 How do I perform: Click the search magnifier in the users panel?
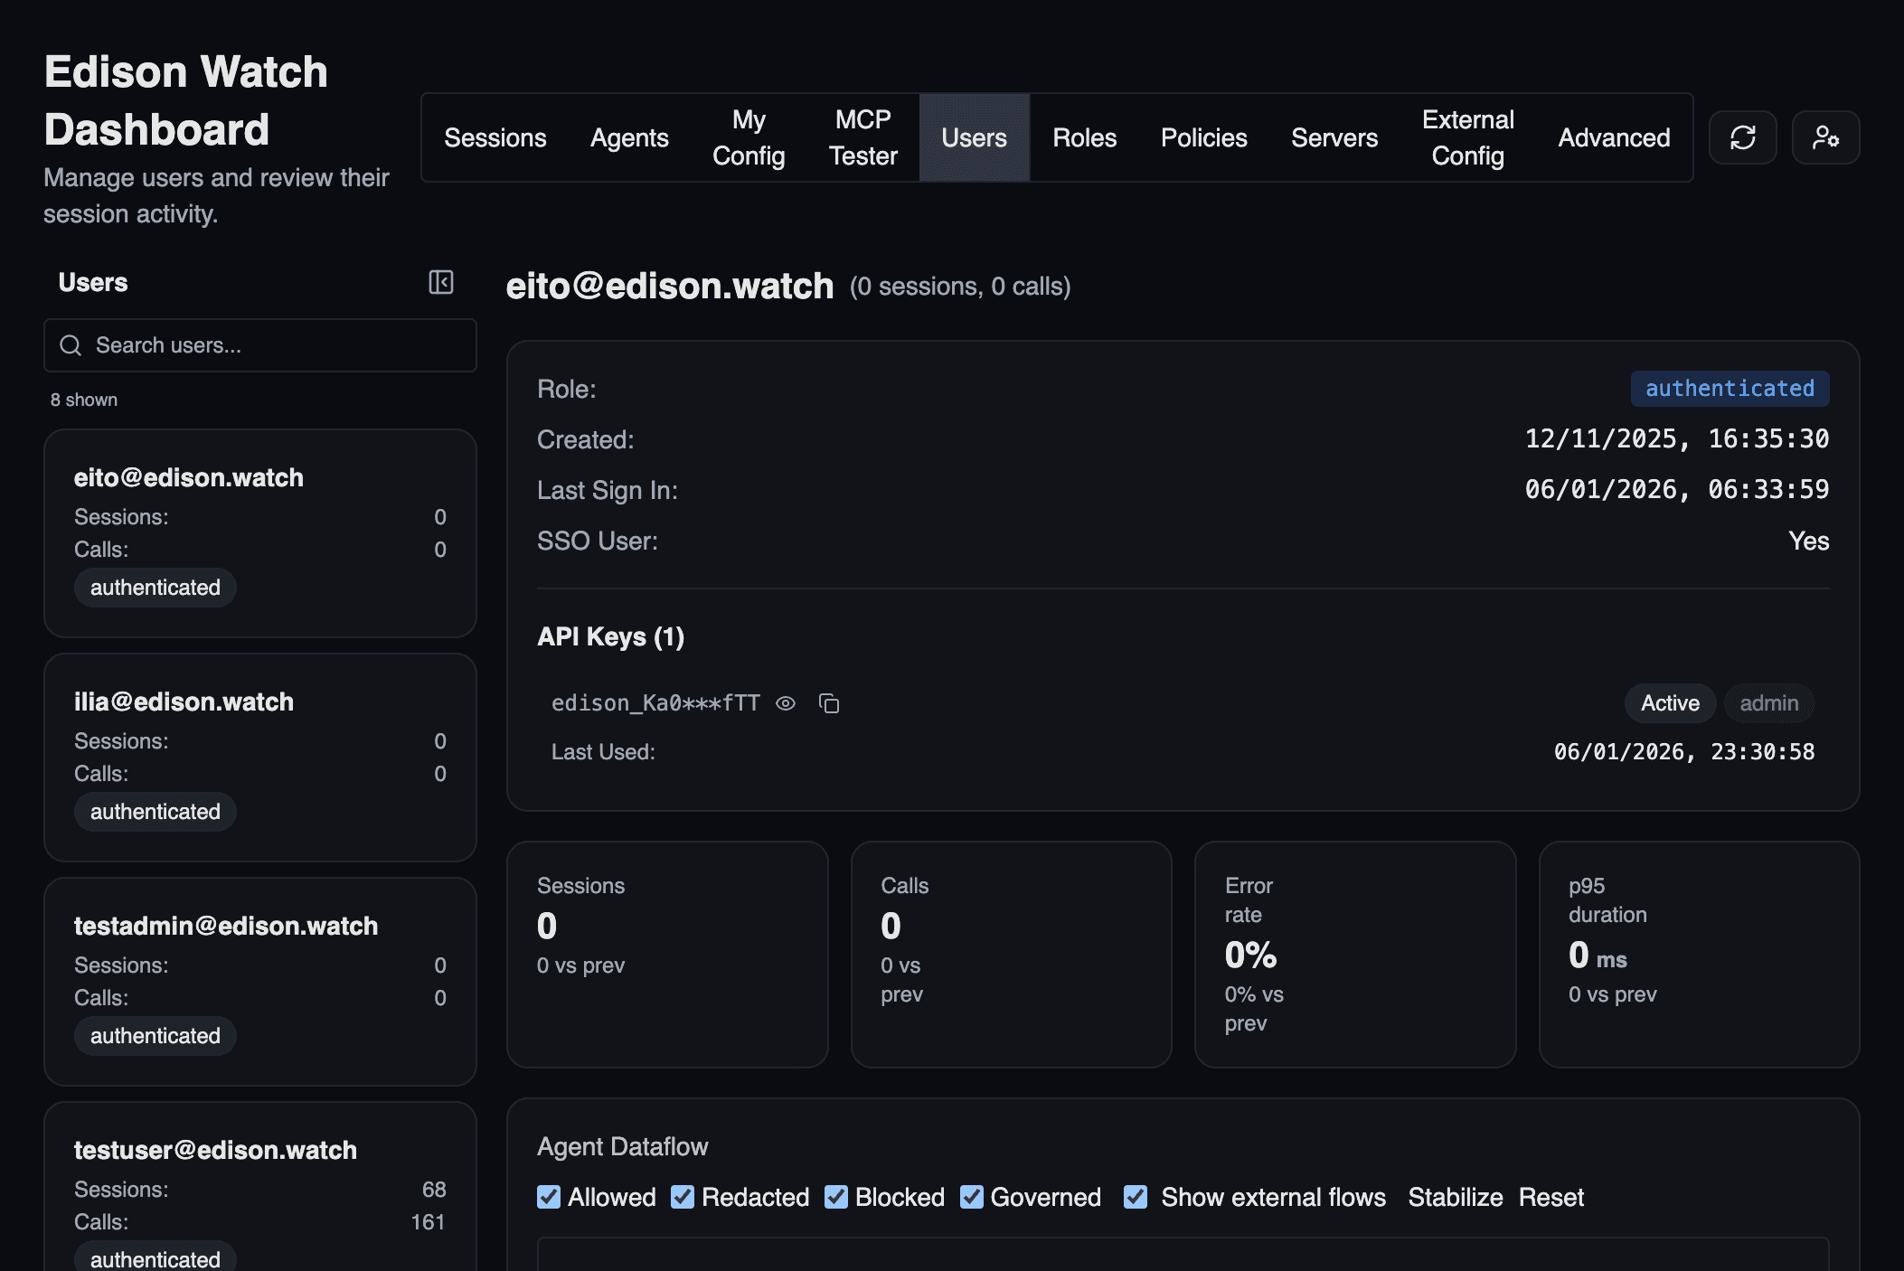(71, 345)
